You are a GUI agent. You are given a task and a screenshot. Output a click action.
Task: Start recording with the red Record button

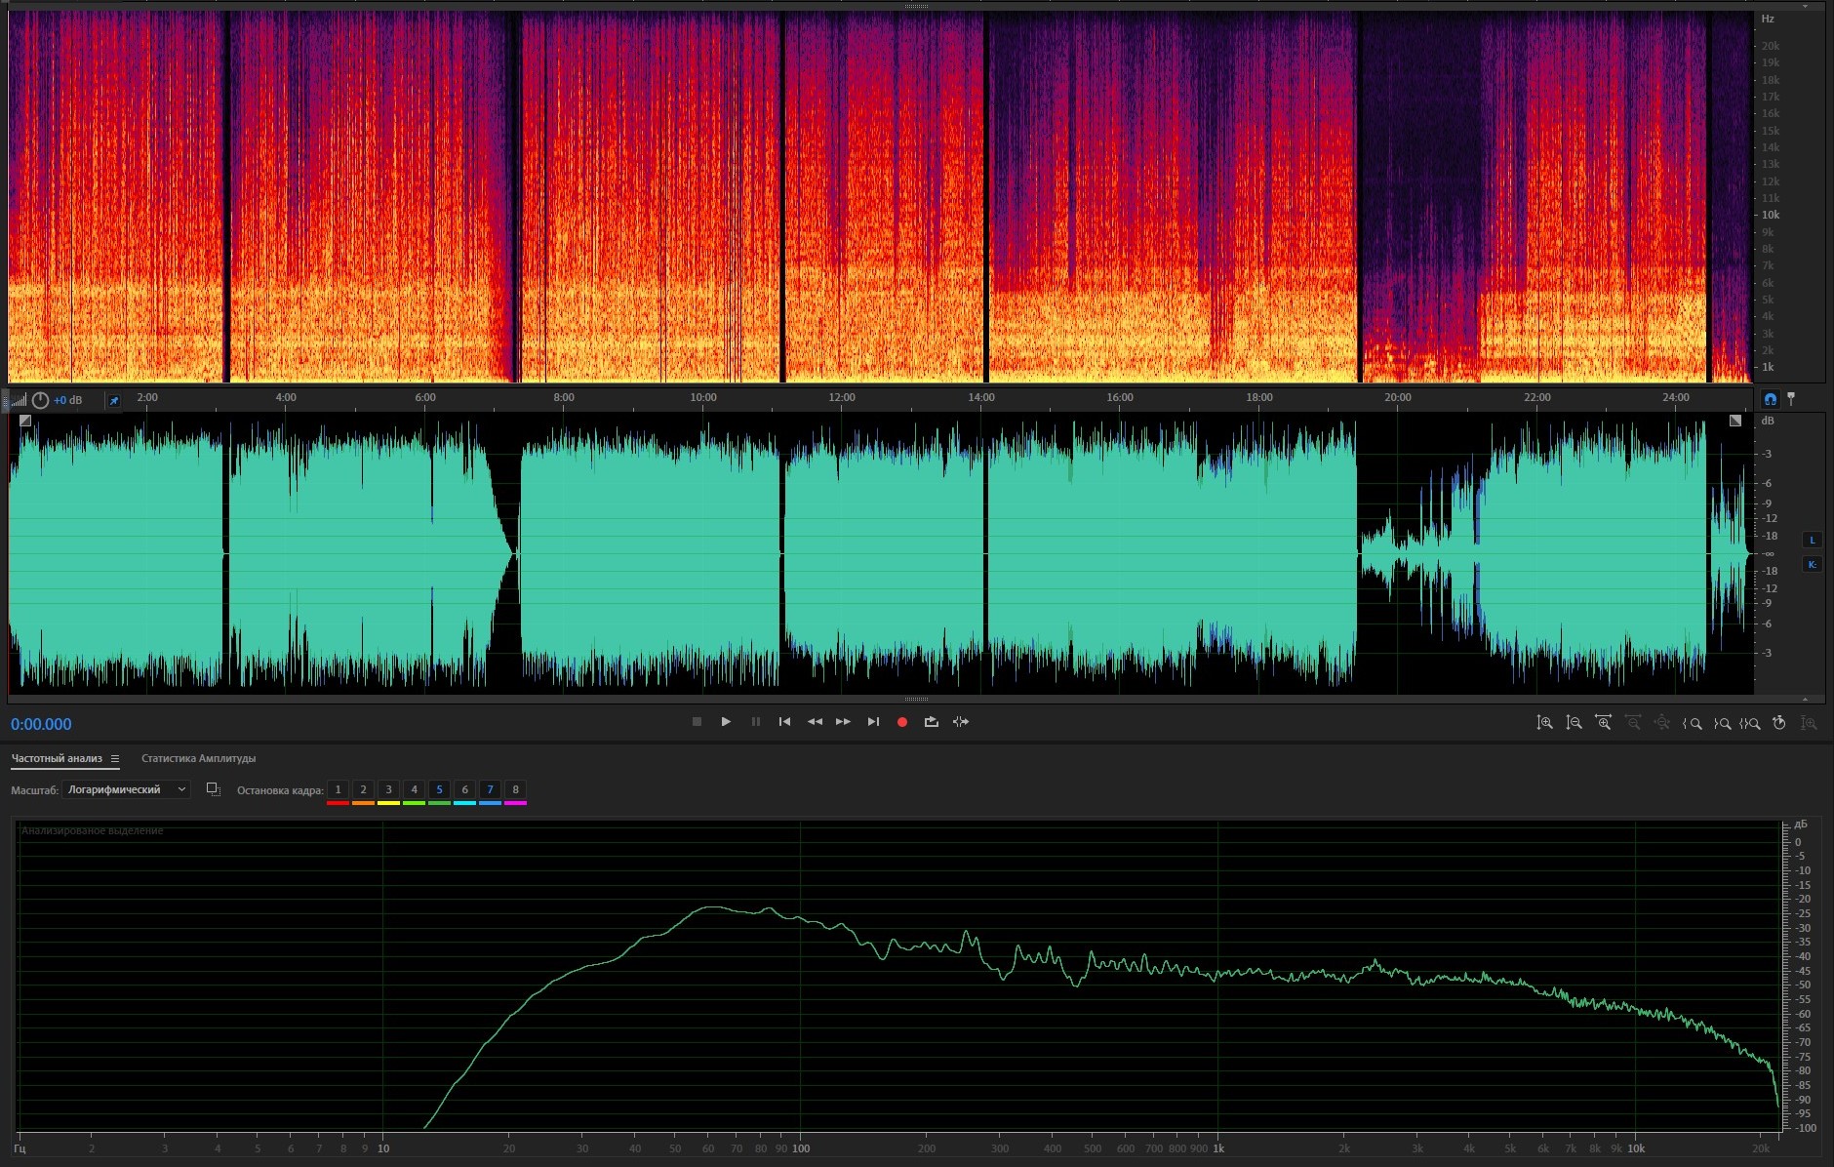(x=902, y=722)
